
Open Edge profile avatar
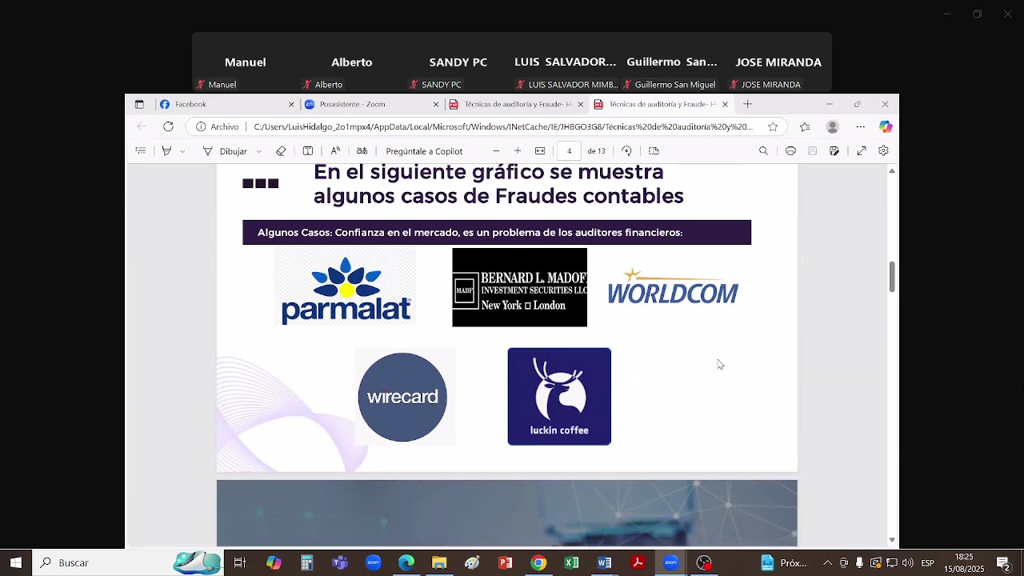tap(833, 126)
